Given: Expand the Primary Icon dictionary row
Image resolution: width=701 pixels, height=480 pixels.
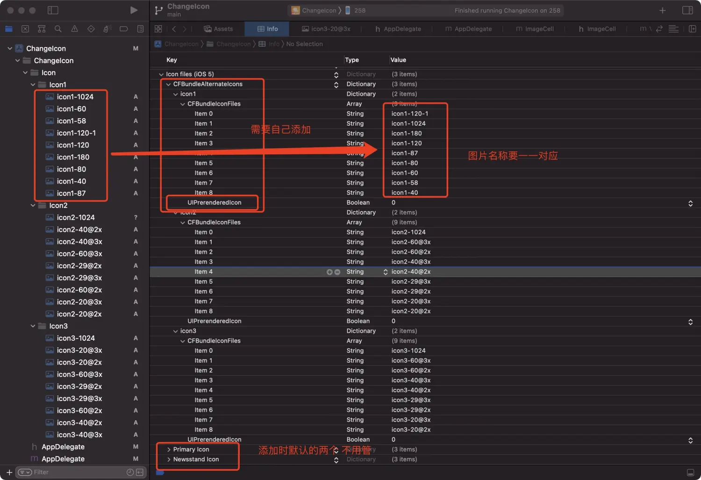Looking at the screenshot, I should (x=169, y=450).
